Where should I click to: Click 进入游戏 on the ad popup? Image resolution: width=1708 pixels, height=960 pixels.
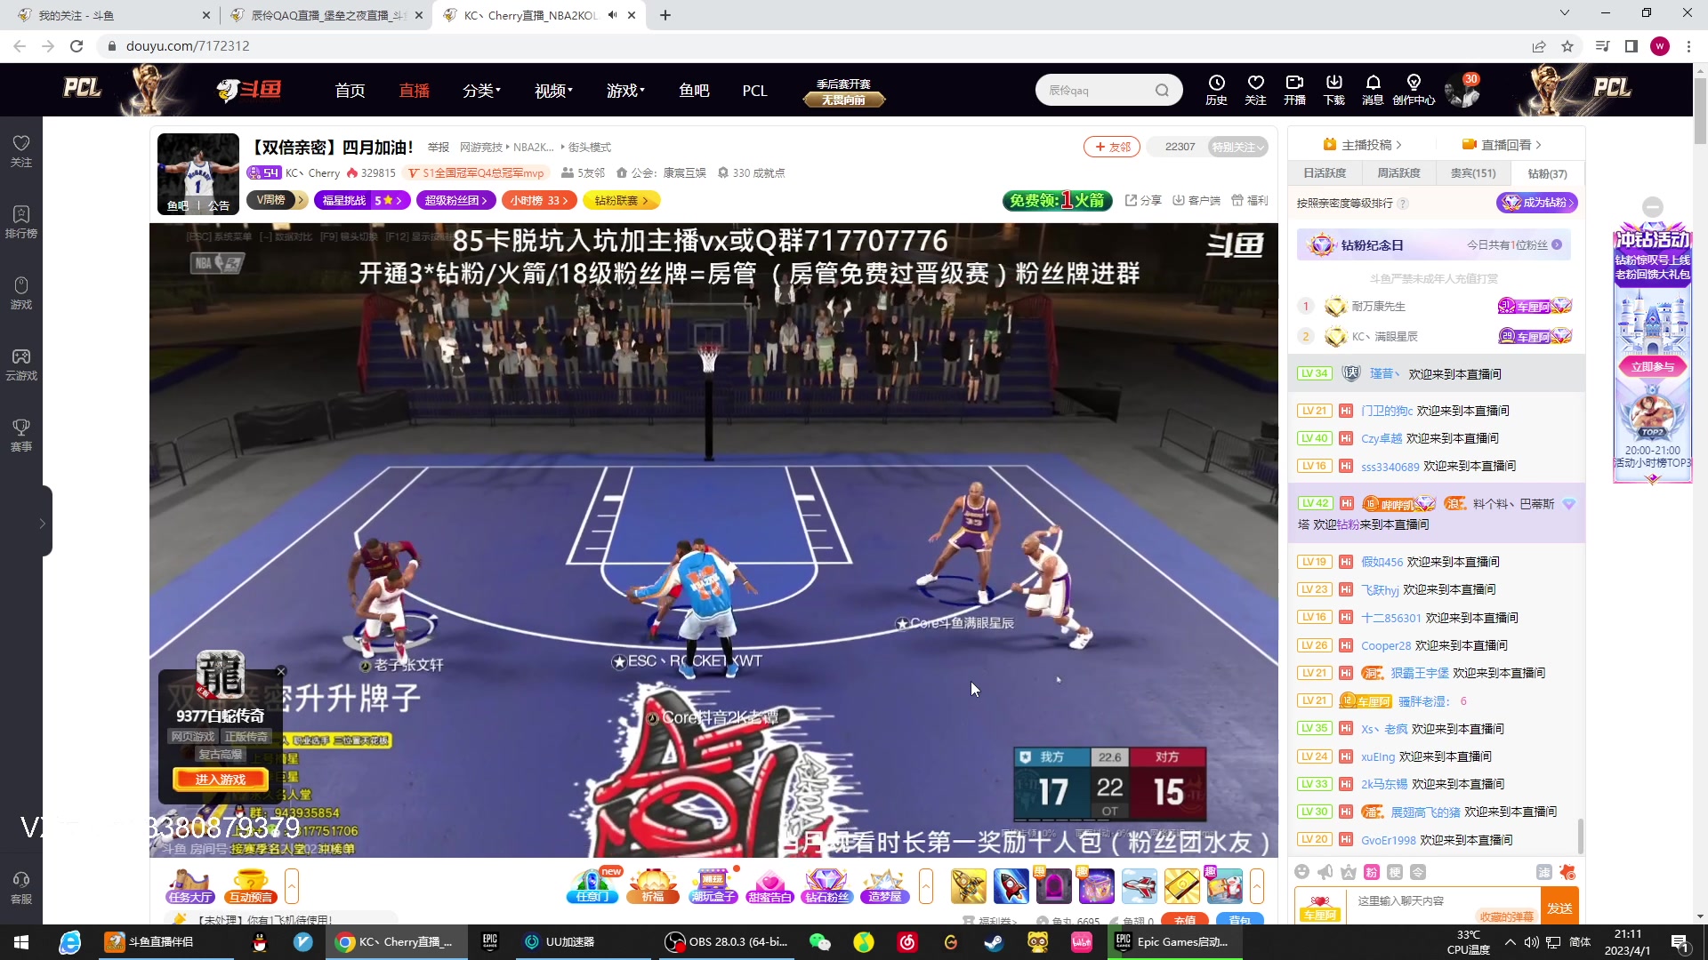(220, 780)
